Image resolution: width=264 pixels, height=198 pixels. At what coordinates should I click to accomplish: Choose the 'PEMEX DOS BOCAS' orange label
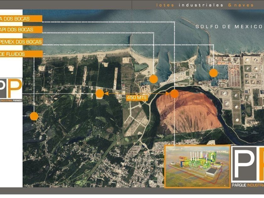[21, 41]
